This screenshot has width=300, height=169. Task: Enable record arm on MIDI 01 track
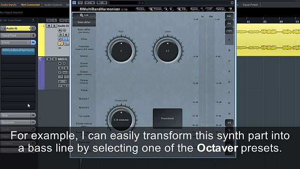click(x=60, y=63)
